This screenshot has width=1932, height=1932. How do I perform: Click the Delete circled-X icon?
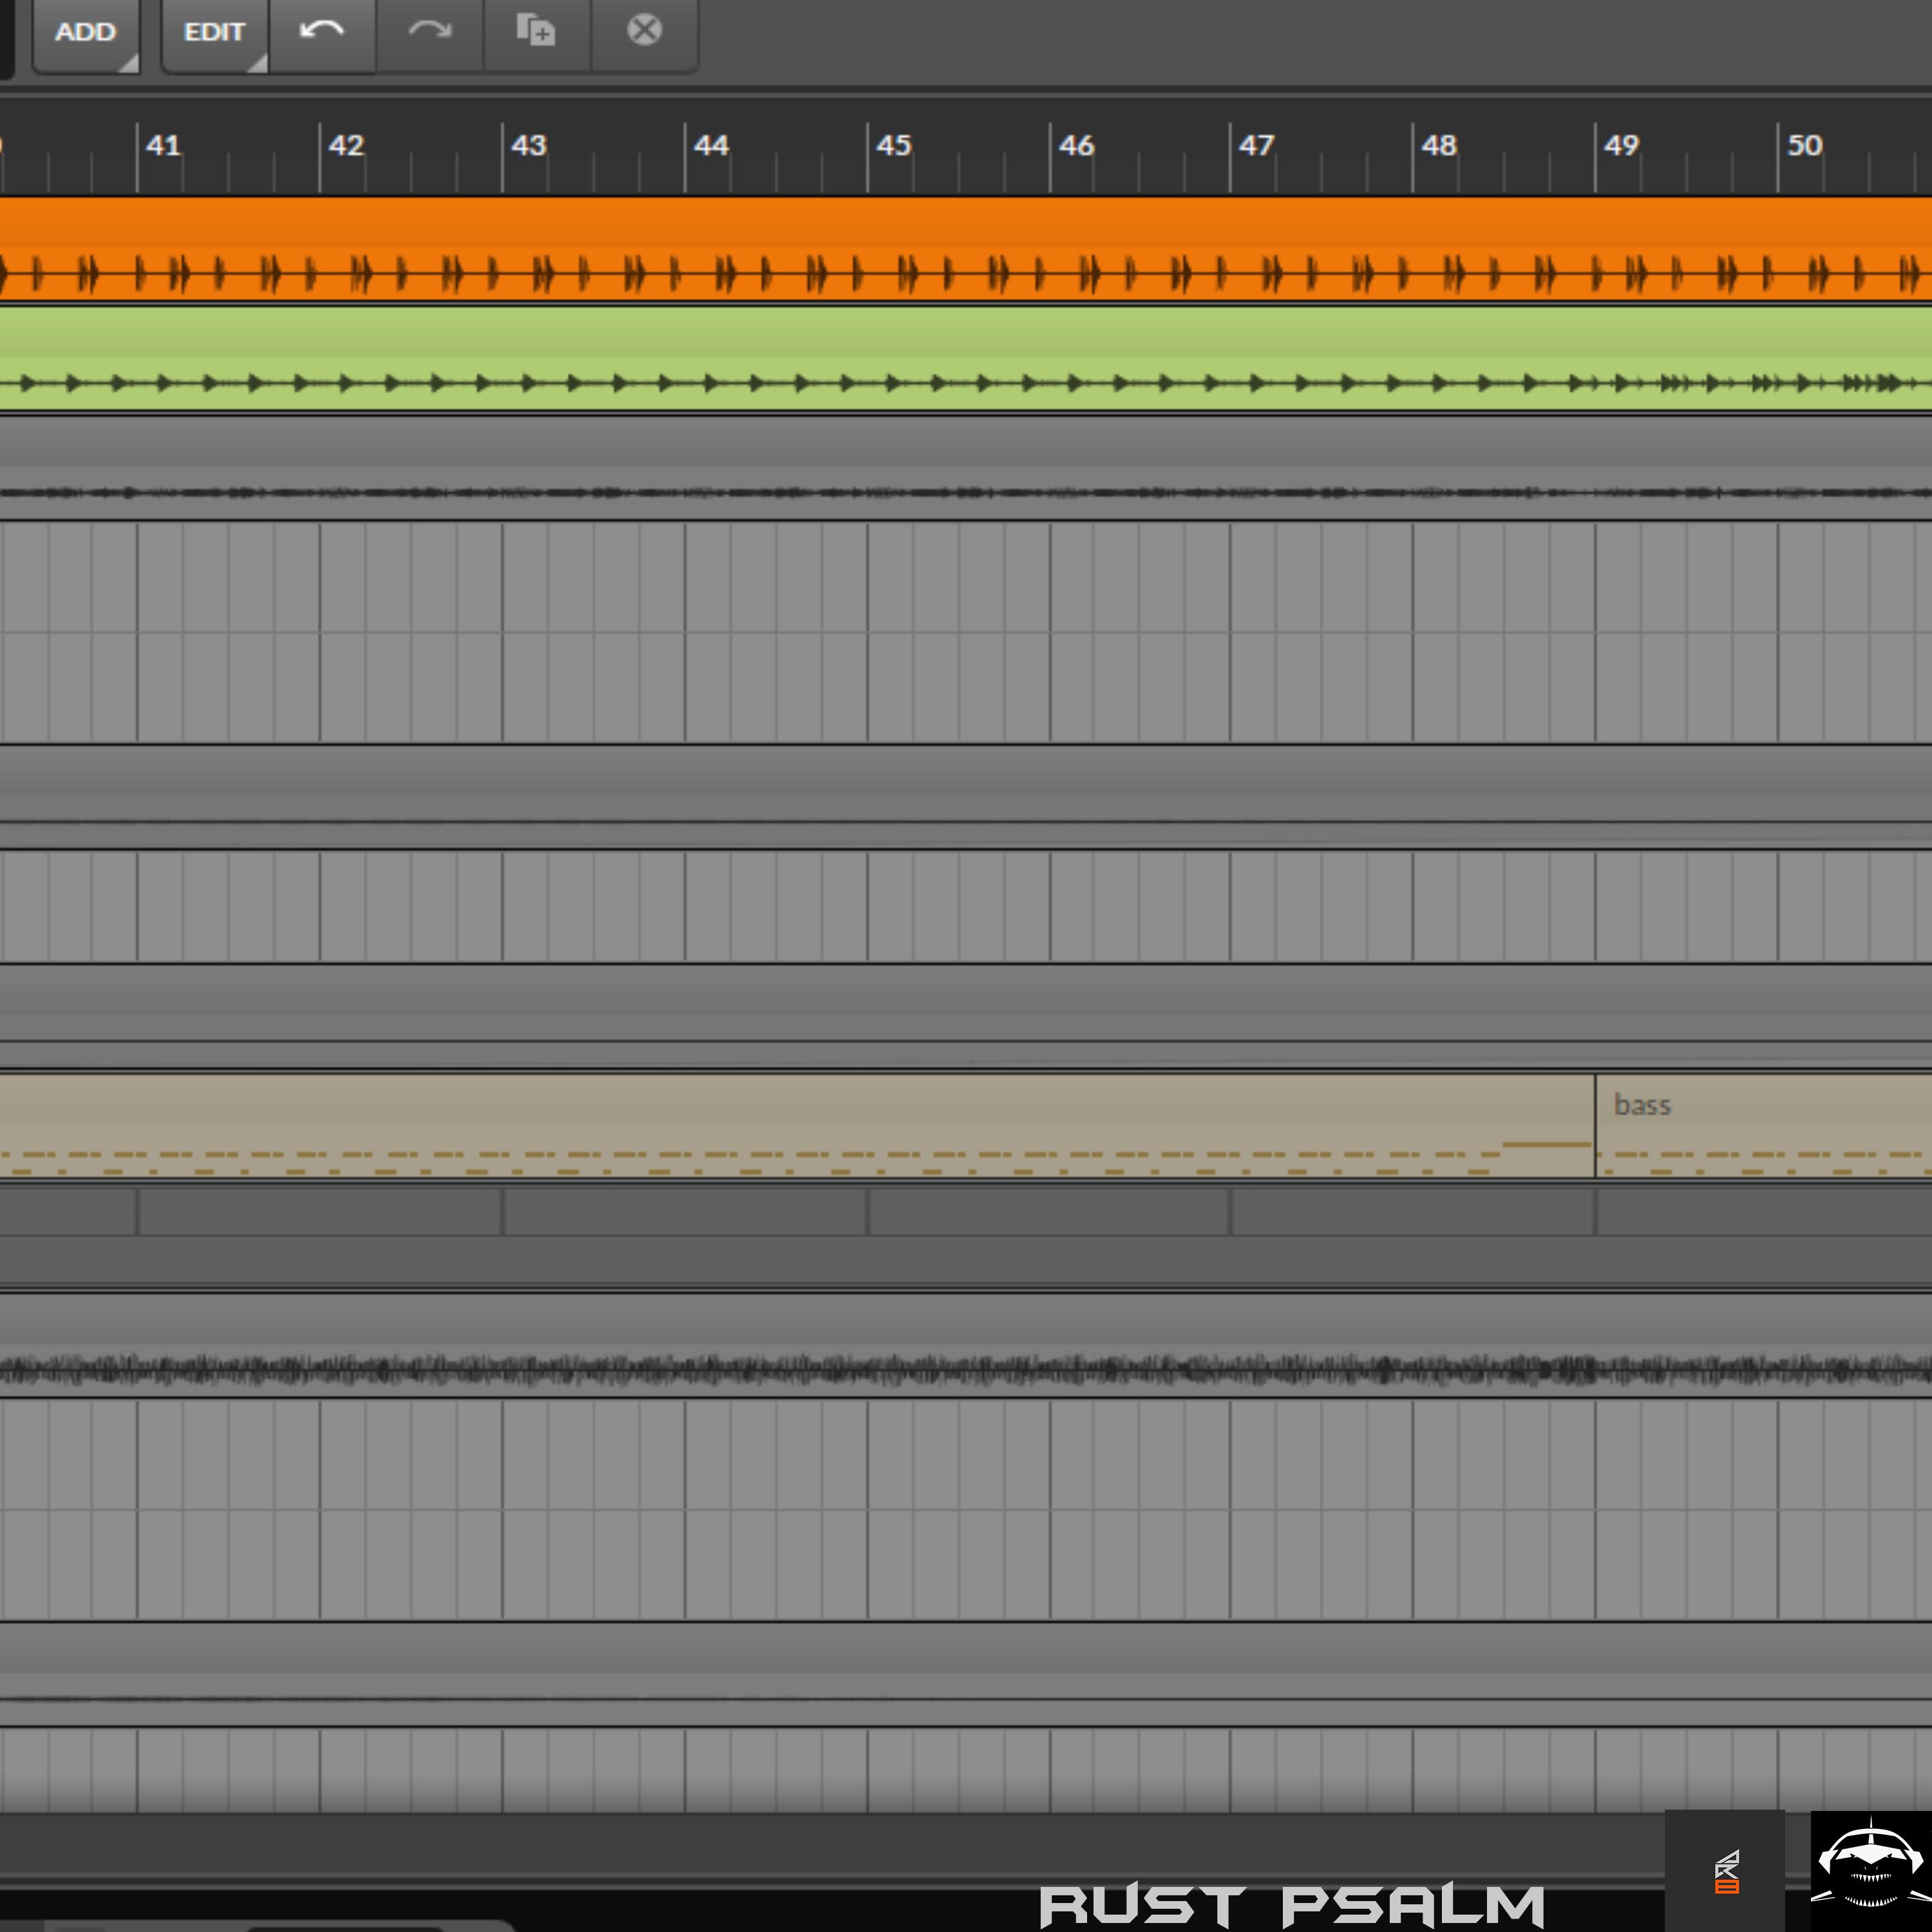[x=644, y=31]
